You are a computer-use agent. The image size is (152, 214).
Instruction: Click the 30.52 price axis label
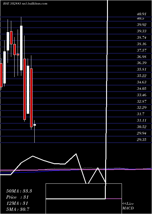pos(142,127)
